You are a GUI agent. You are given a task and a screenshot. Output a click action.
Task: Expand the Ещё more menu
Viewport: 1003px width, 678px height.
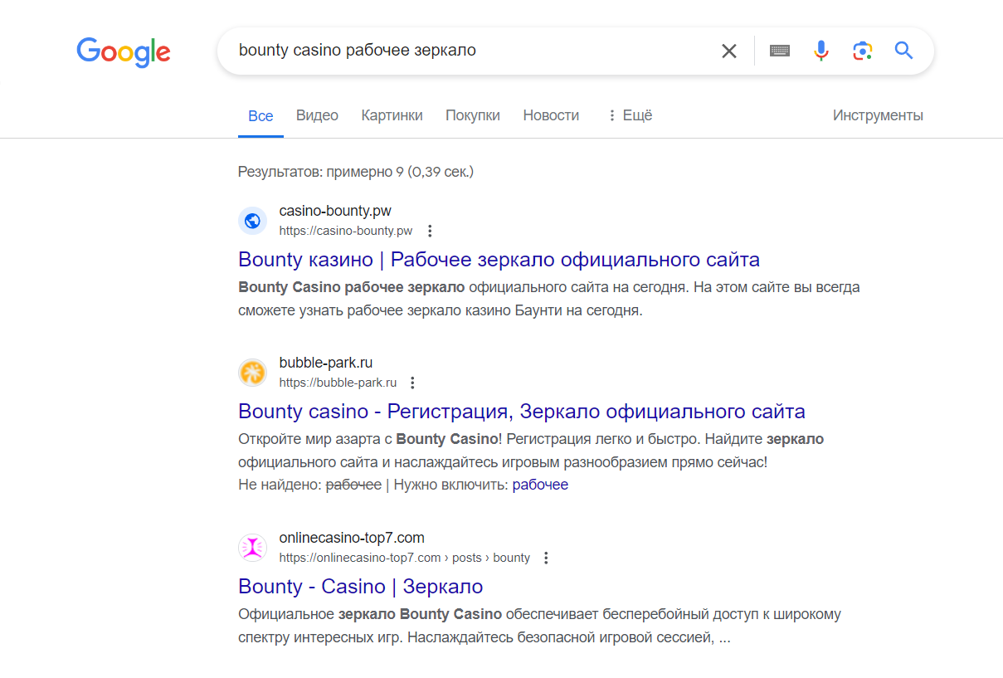[630, 115]
